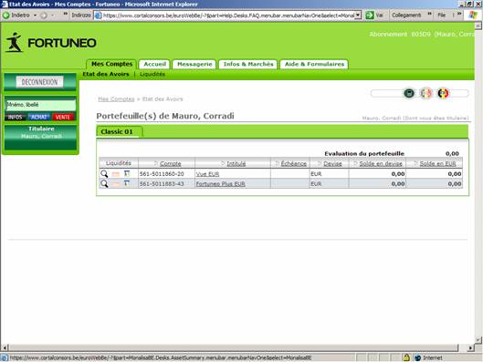Switch to Infos & Marchés tab
483x362 pixels.
click(248, 64)
